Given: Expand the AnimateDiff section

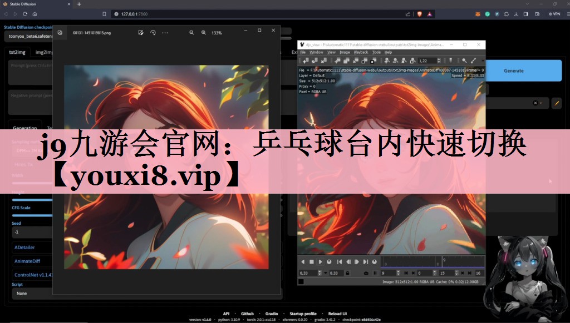Looking at the screenshot, I should coord(32,261).
